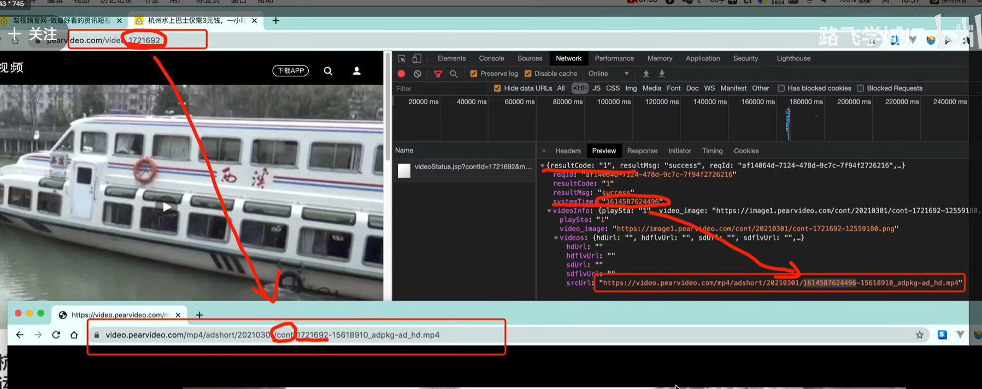The image size is (982, 389).
Task: Enable Has blocked cookies checkbox
Action: [781, 88]
